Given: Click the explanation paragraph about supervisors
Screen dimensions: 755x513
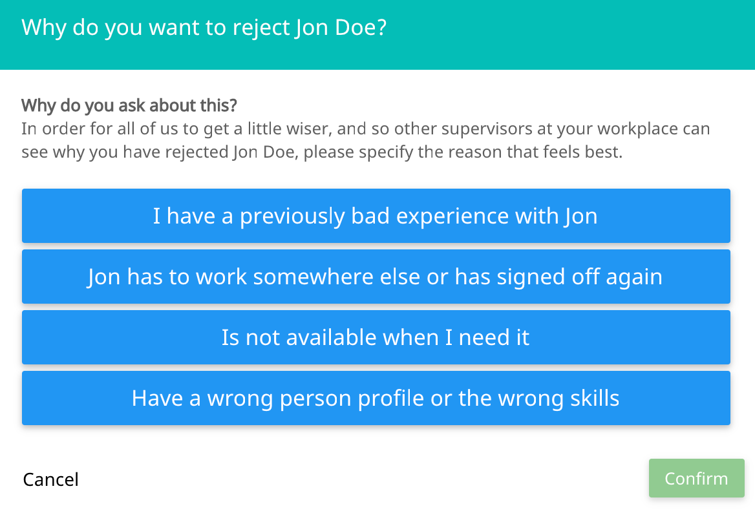Looking at the screenshot, I should coord(365,140).
